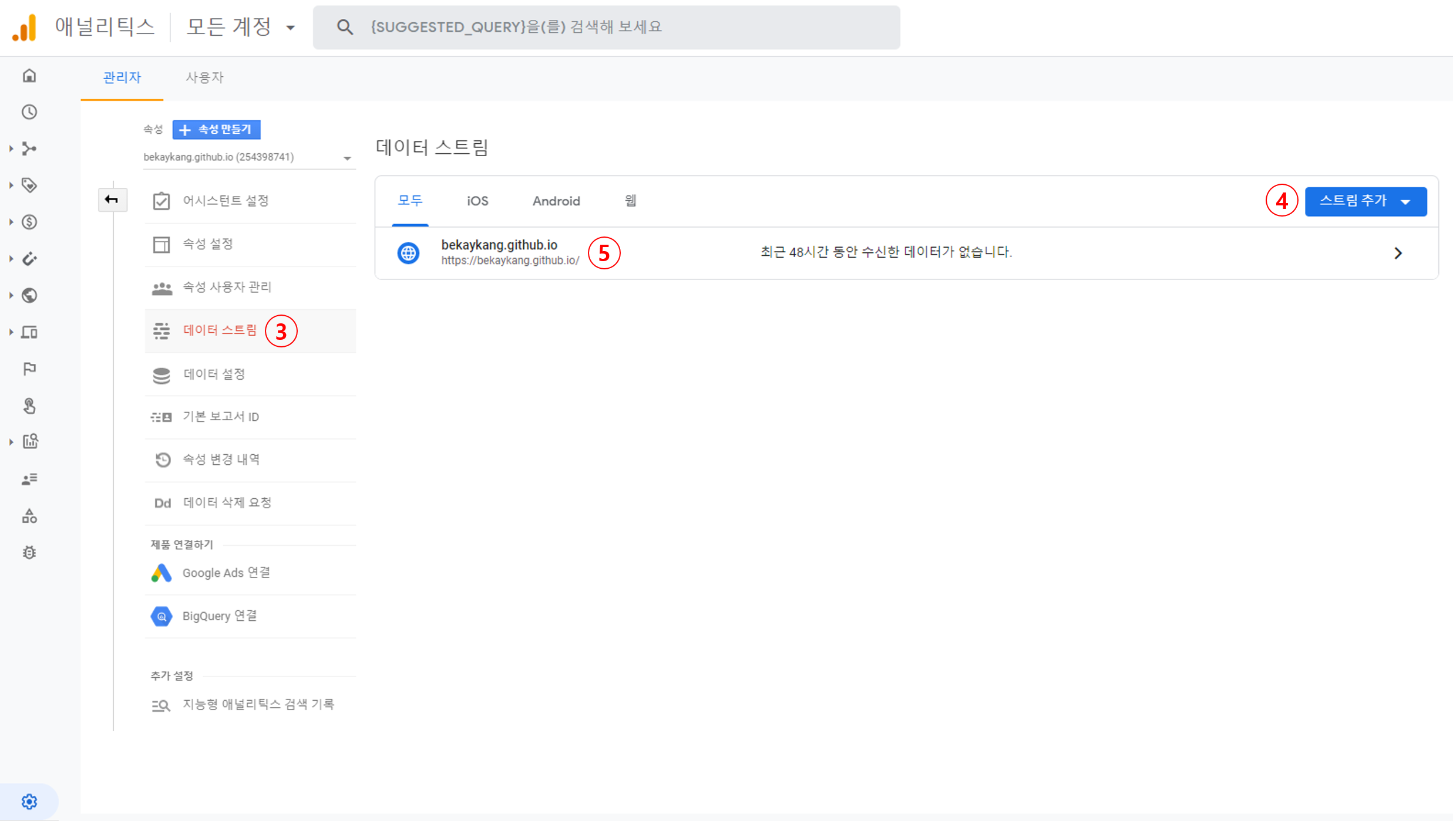Viewport: 1453px width, 821px height.
Task: Select the Android stream tab
Action: point(556,201)
